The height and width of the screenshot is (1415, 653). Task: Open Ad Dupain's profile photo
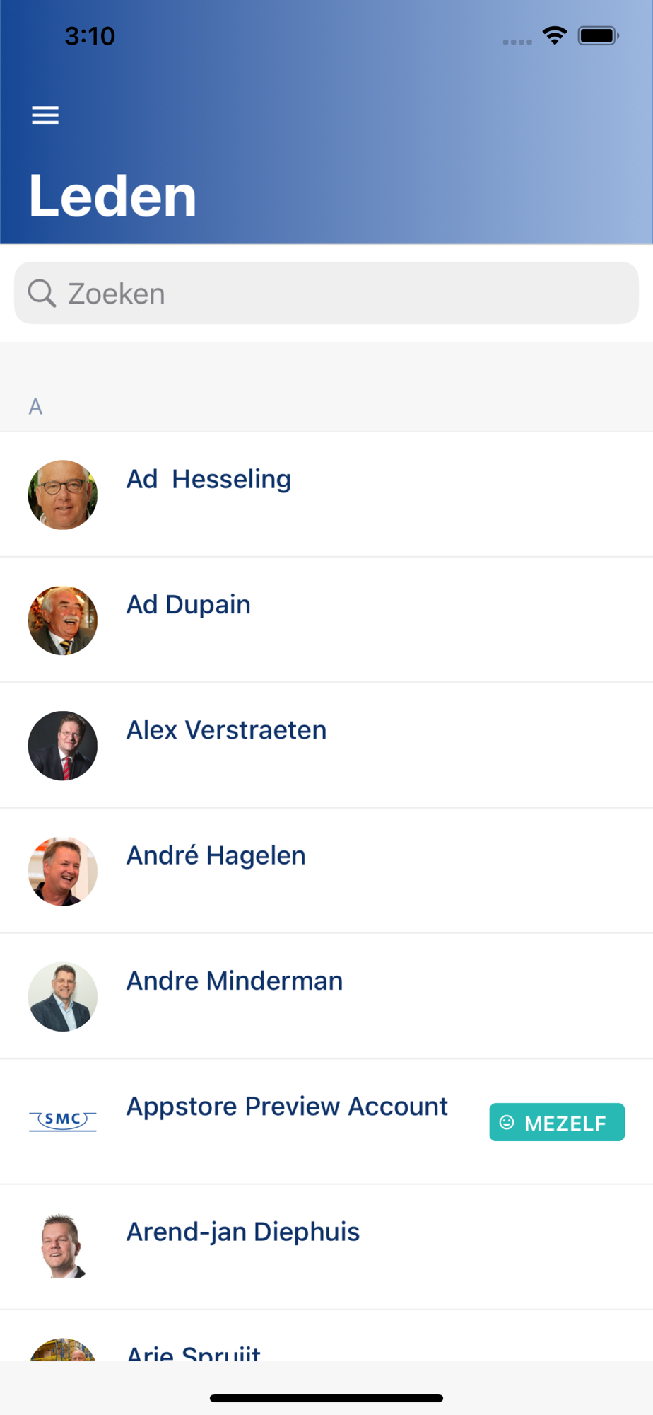[x=63, y=620]
